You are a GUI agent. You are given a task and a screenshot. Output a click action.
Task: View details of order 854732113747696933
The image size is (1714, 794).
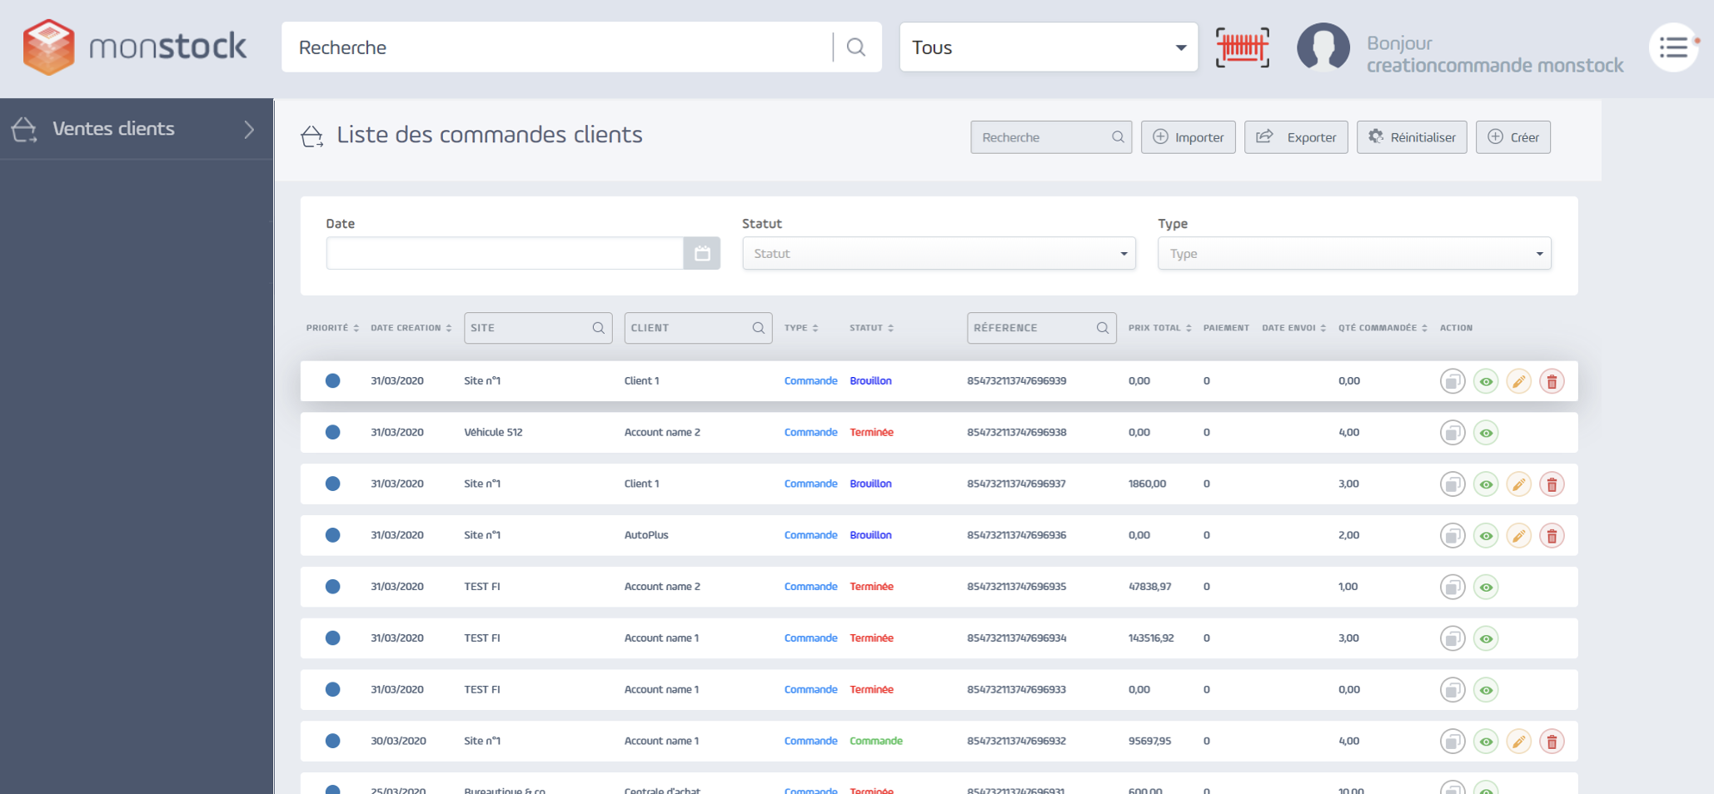pos(1486,690)
